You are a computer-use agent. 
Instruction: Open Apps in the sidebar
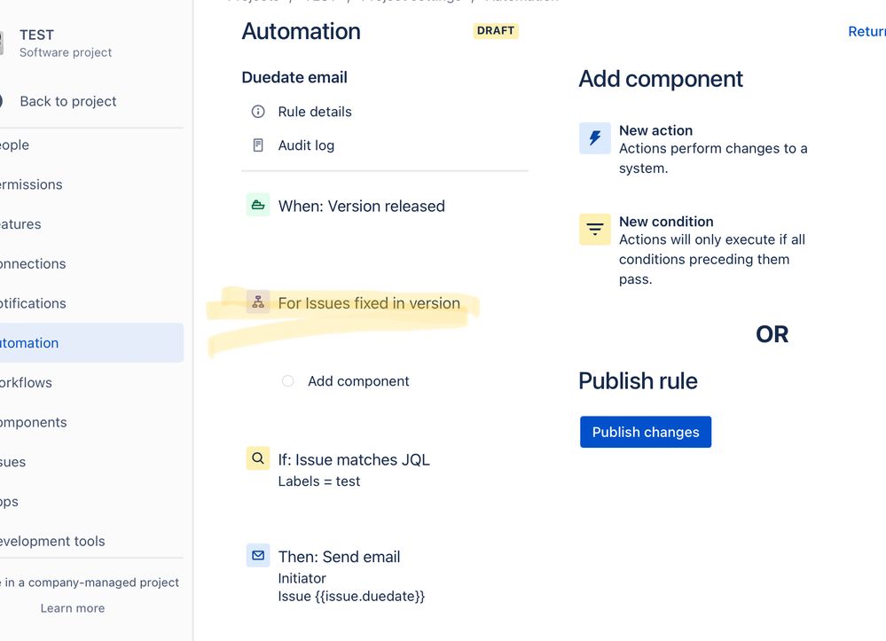9,502
